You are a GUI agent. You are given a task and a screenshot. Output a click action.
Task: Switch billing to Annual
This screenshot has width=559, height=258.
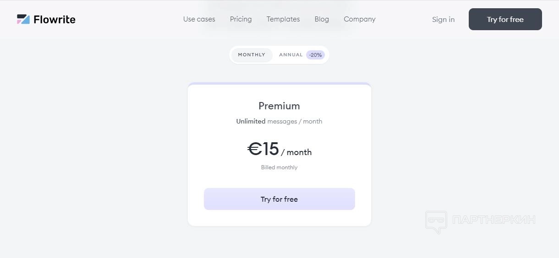point(291,55)
